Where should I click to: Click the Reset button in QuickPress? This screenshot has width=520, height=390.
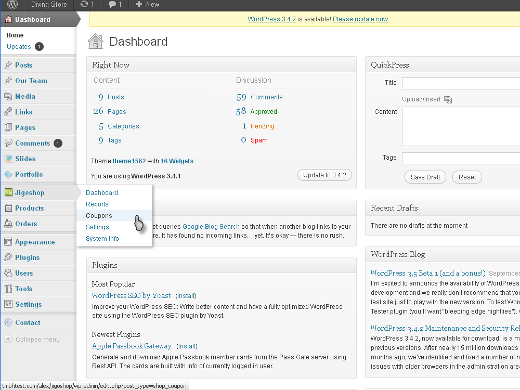click(x=467, y=177)
